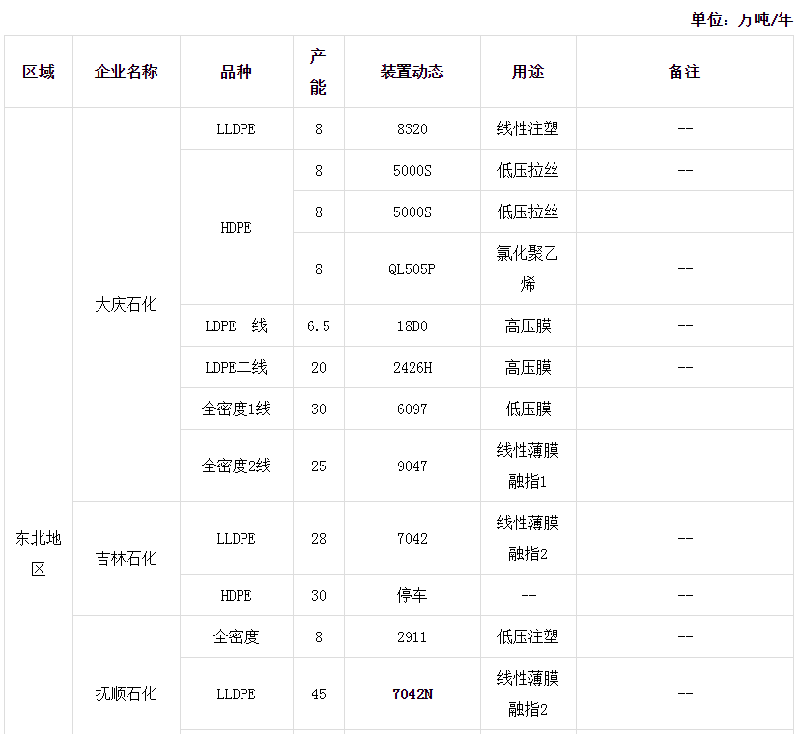796x734 pixels.
Task: Click the 区域 column header
Action: (x=39, y=71)
